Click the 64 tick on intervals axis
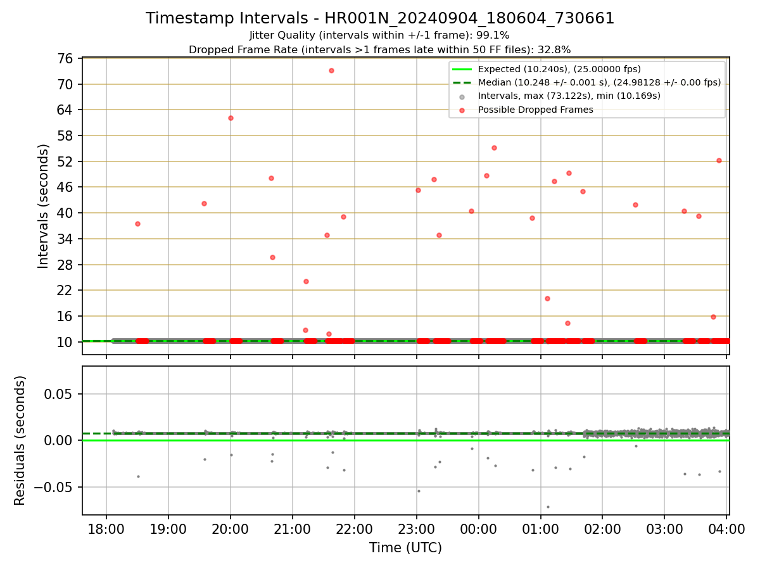760x570 pixels. 66,110
